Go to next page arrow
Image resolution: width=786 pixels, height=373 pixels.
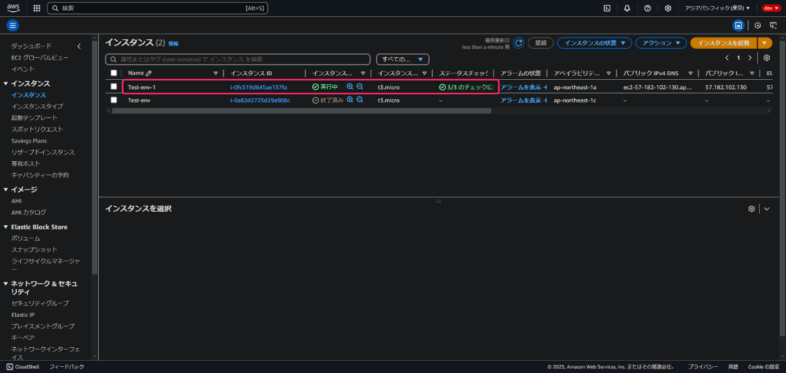[750, 58]
